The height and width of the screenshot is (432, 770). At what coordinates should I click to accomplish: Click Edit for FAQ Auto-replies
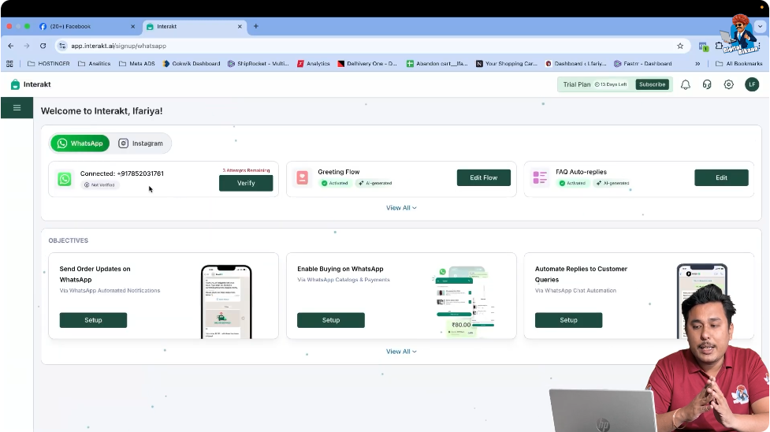pos(721,177)
